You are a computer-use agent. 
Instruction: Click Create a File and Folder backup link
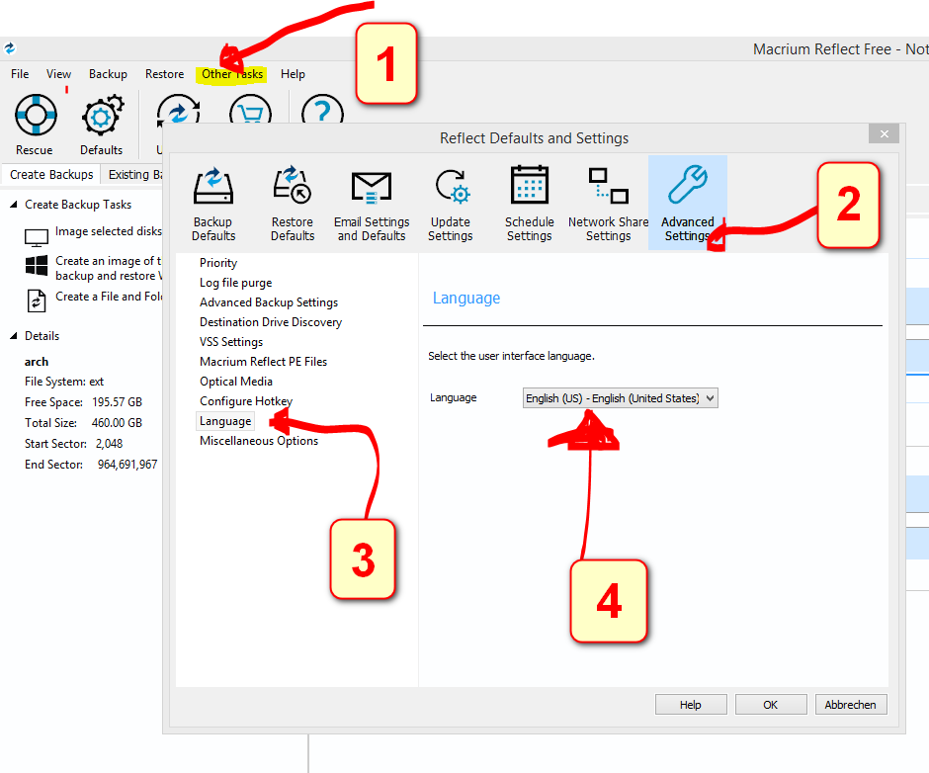109,297
